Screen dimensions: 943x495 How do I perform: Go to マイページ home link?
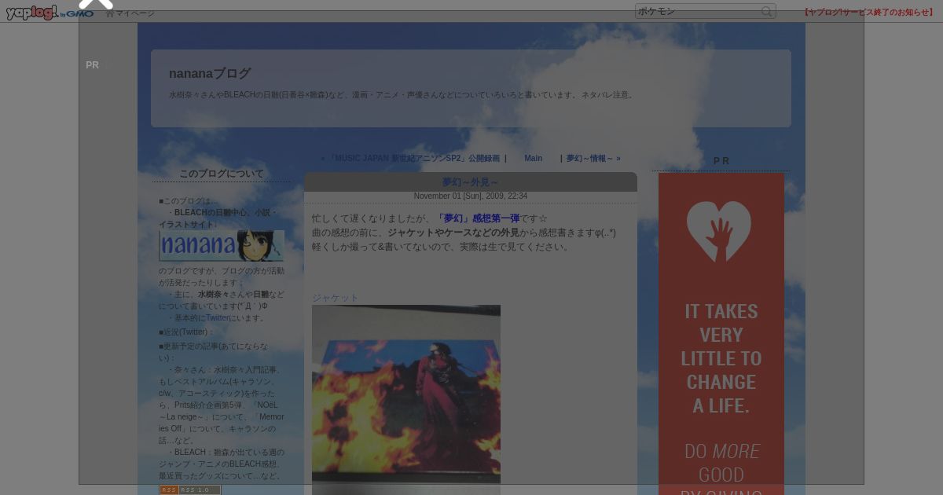point(130,13)
